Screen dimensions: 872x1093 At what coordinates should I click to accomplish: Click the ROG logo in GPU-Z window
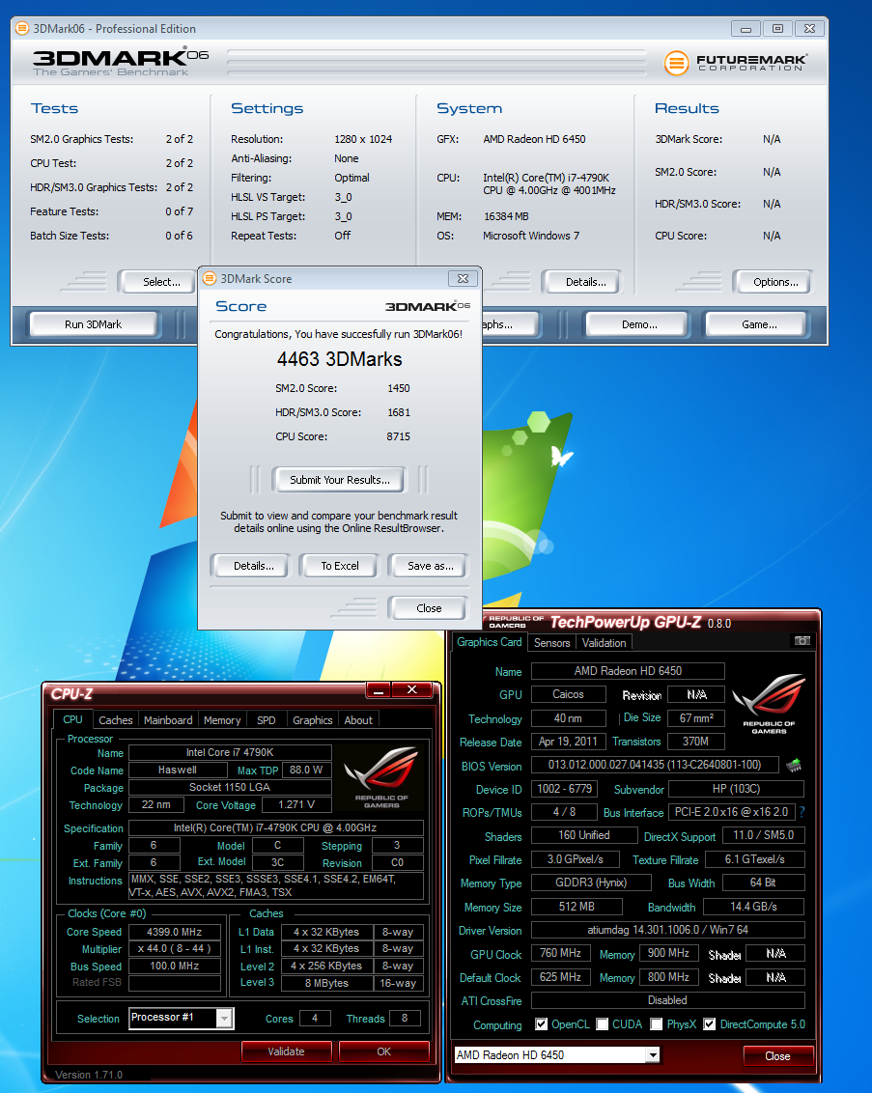pos(769,703)
